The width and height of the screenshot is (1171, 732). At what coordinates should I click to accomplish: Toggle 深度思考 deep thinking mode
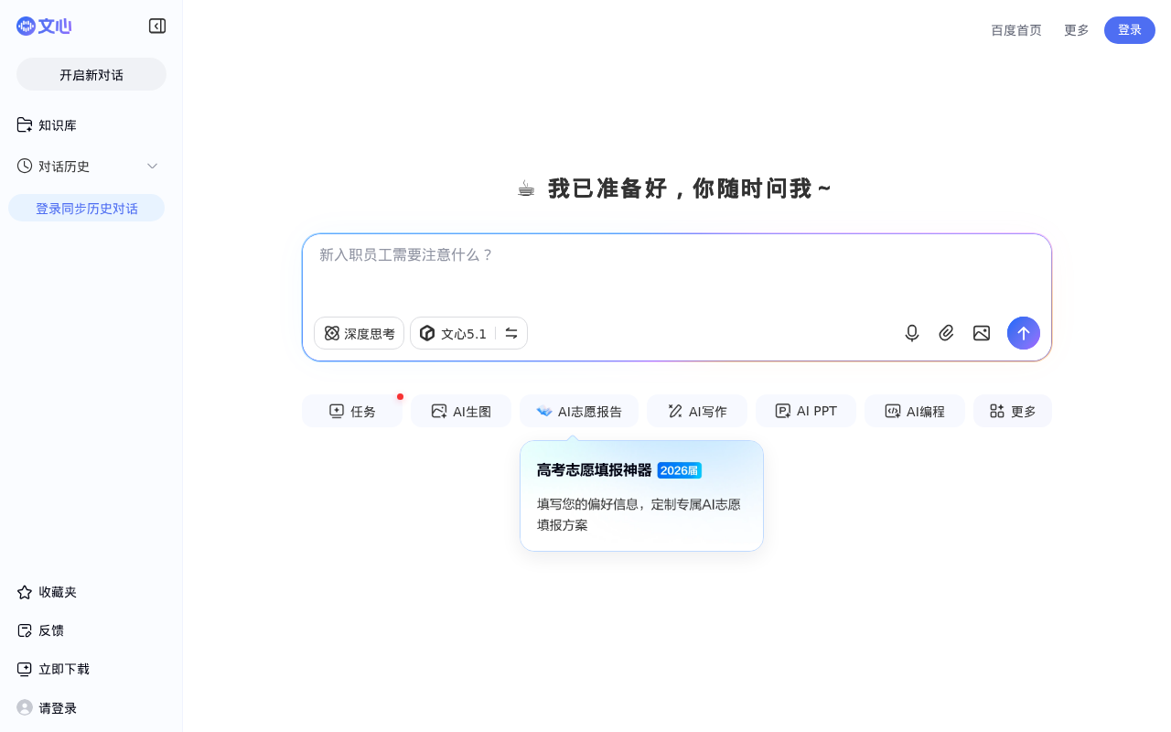(359, 333)
